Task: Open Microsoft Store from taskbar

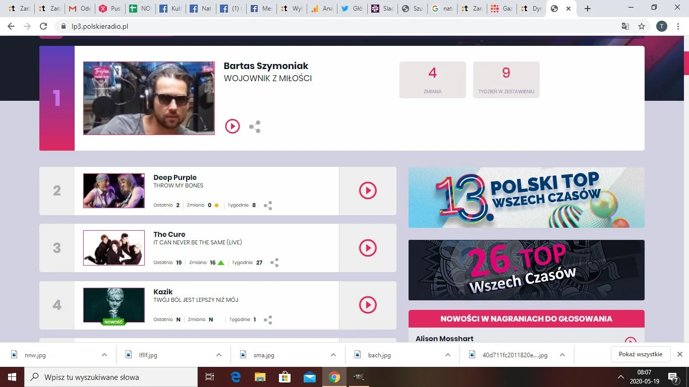Action: click(x=284, y=377)
